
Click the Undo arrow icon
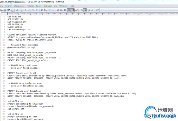click(33, 10)
